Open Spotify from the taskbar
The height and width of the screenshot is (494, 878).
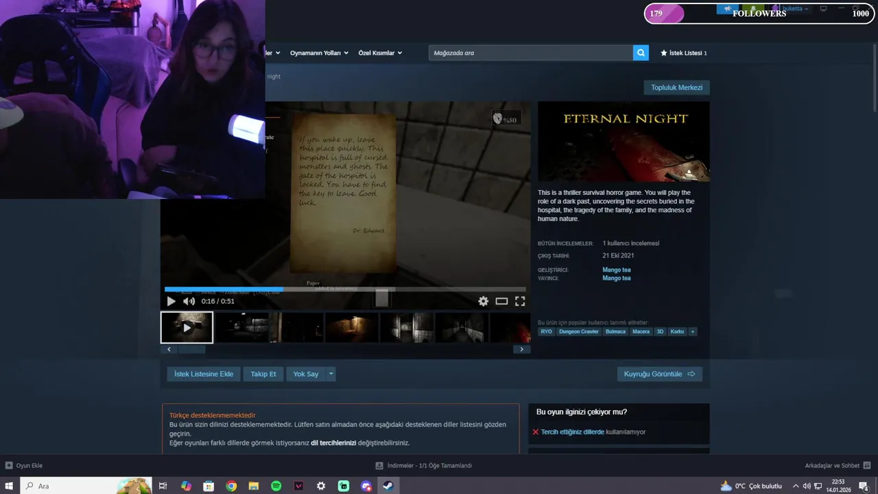tap(276, 486)
